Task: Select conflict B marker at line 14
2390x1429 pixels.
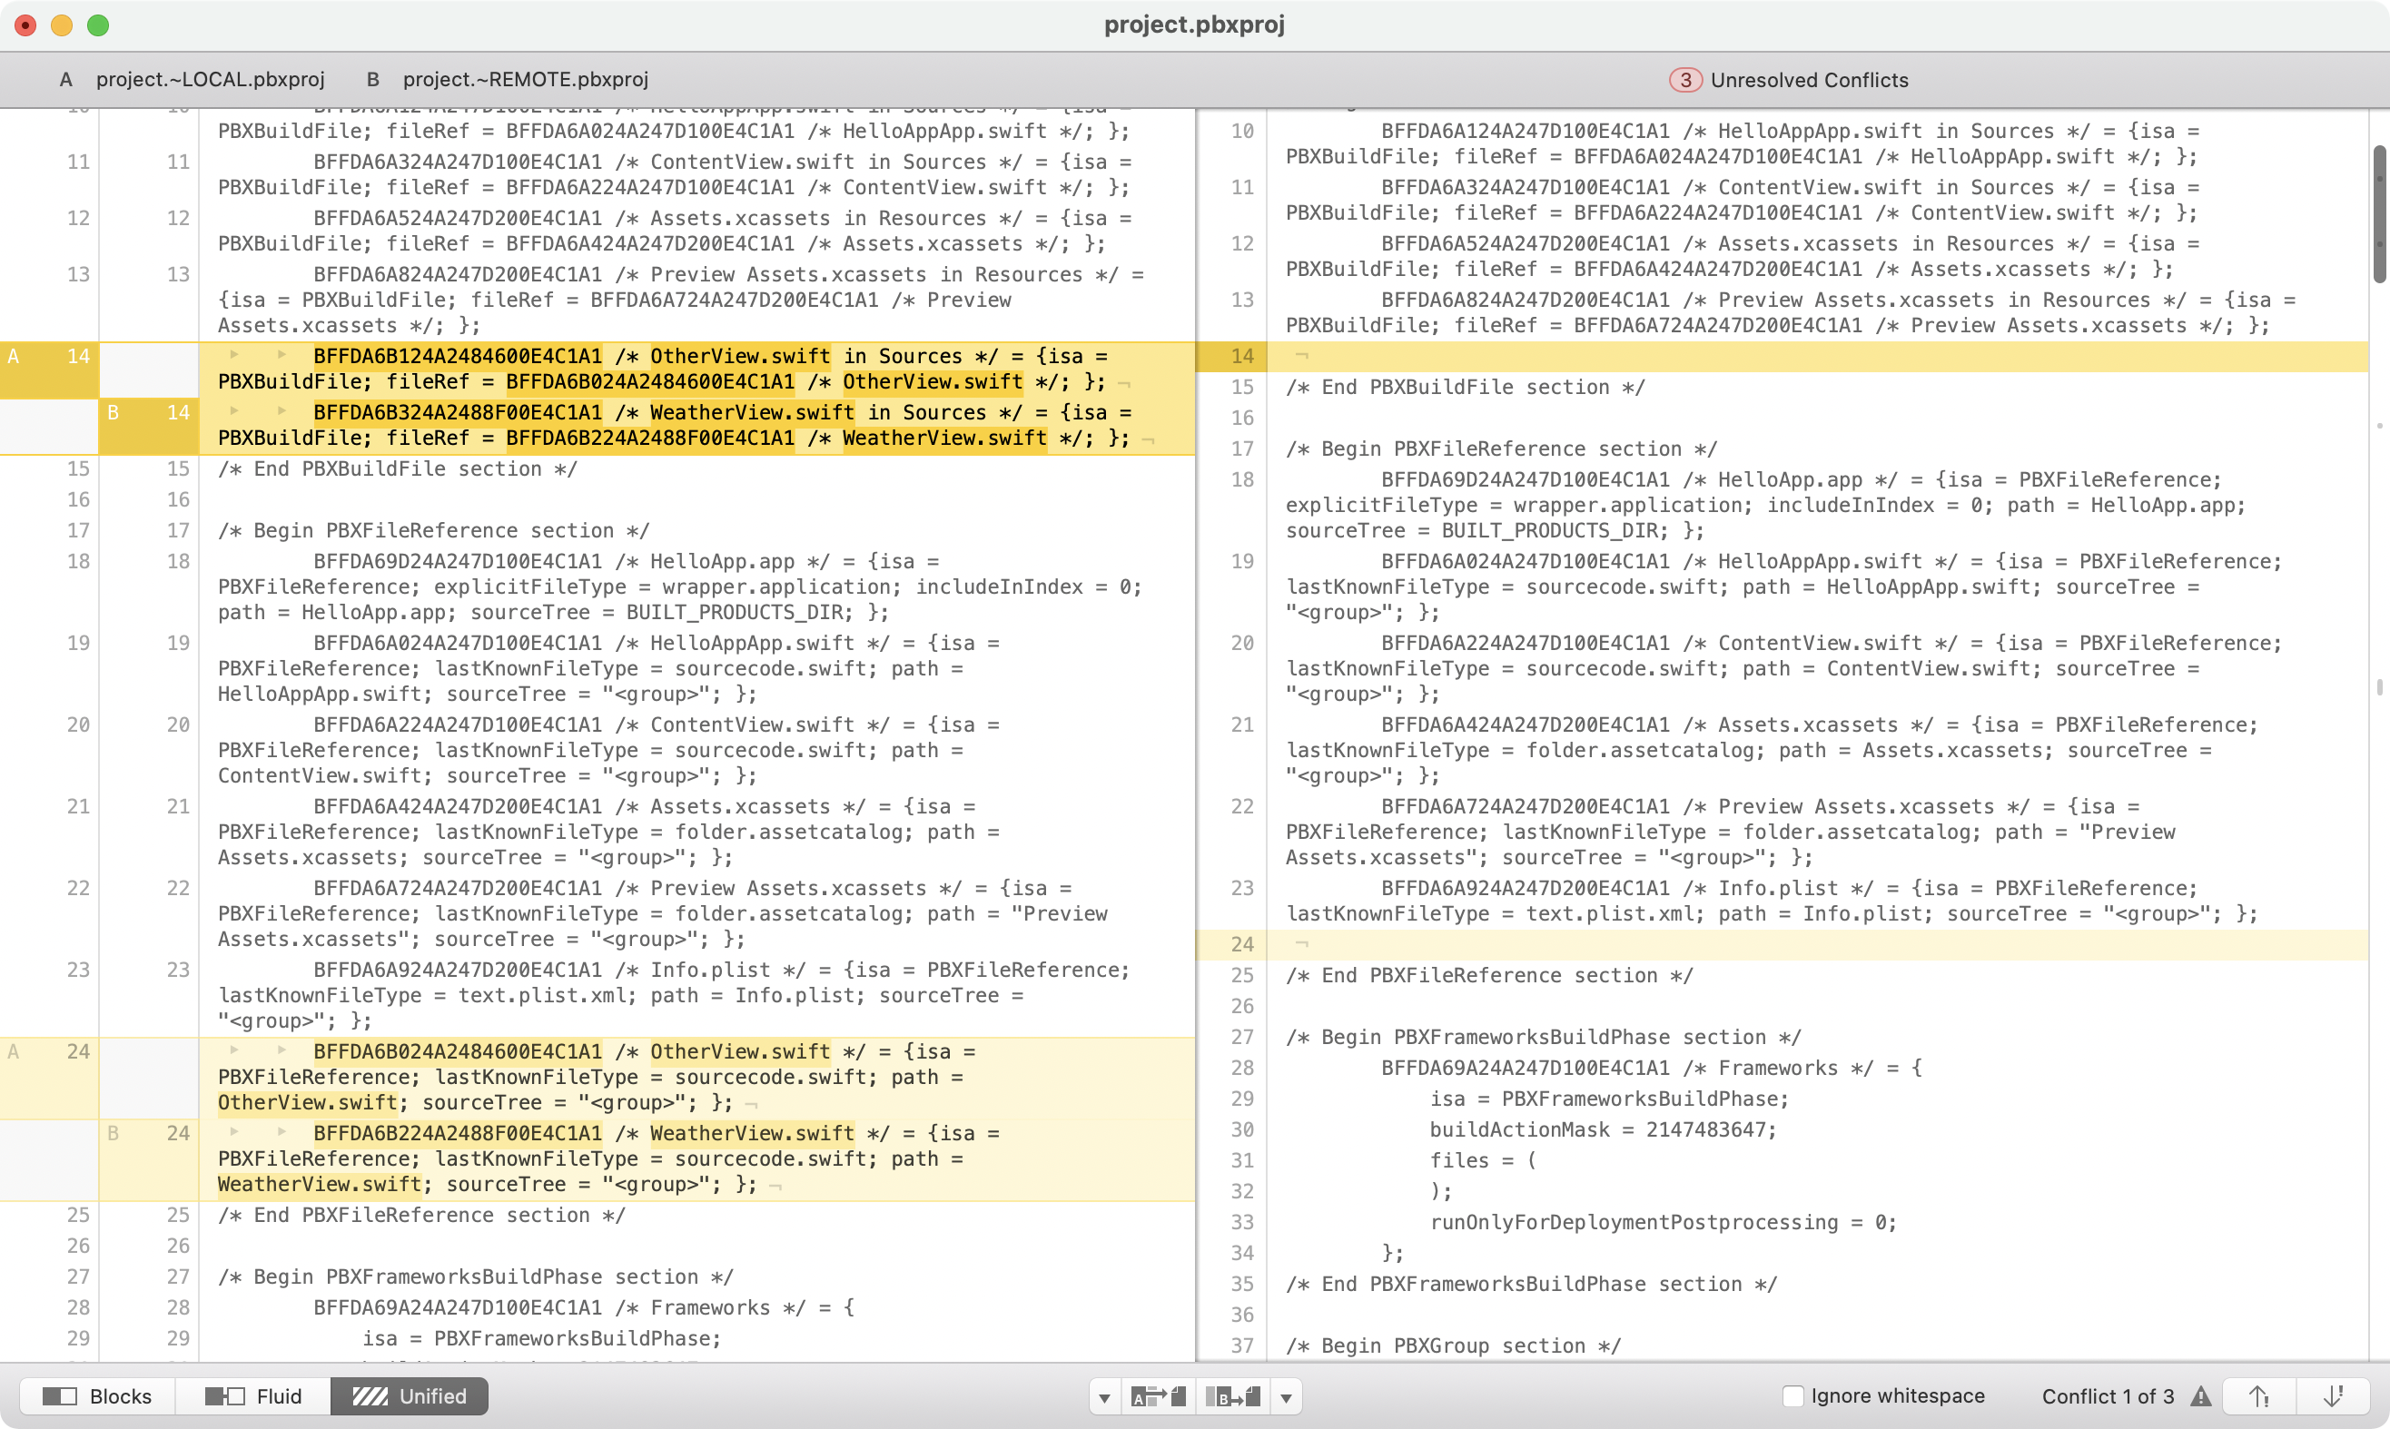Action: pos(149,426)
